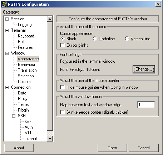Select Terminal in the category tree

click(18, 30)
